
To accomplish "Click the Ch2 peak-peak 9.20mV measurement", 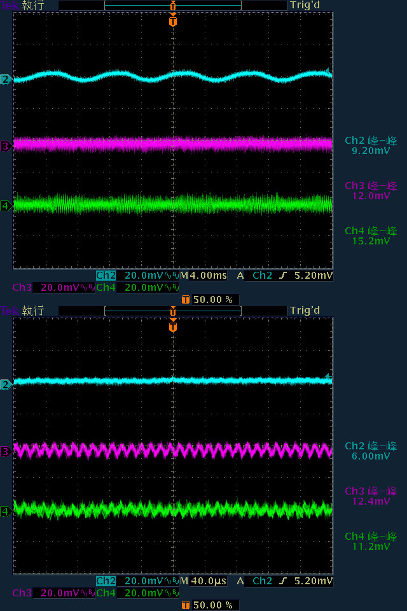I will pyautogui.click(x=371, y=145).
